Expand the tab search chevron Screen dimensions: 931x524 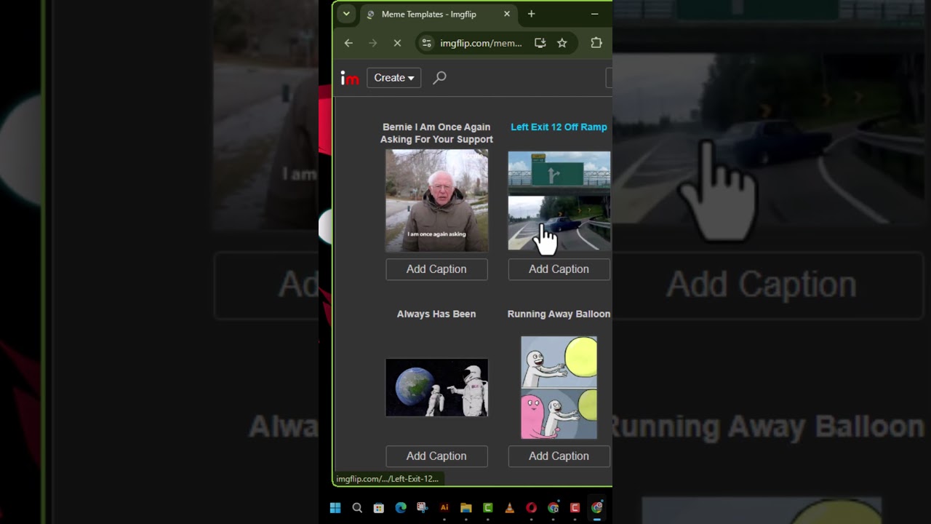pyautogui.click(x=346, y=14)
